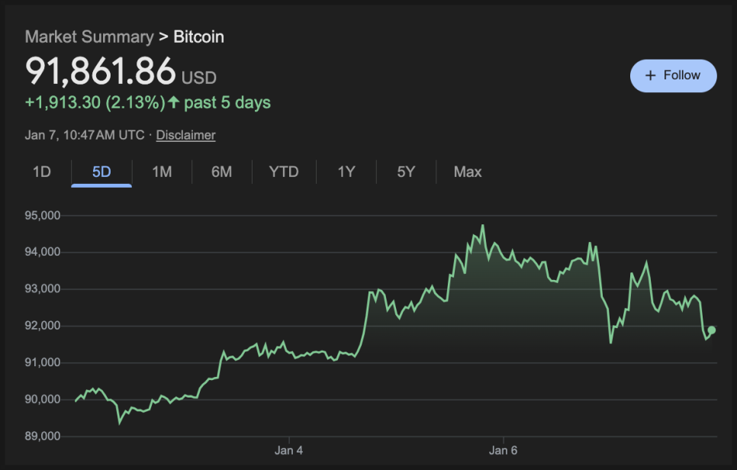Click the 91,861.86 price value

pos(101,71)
